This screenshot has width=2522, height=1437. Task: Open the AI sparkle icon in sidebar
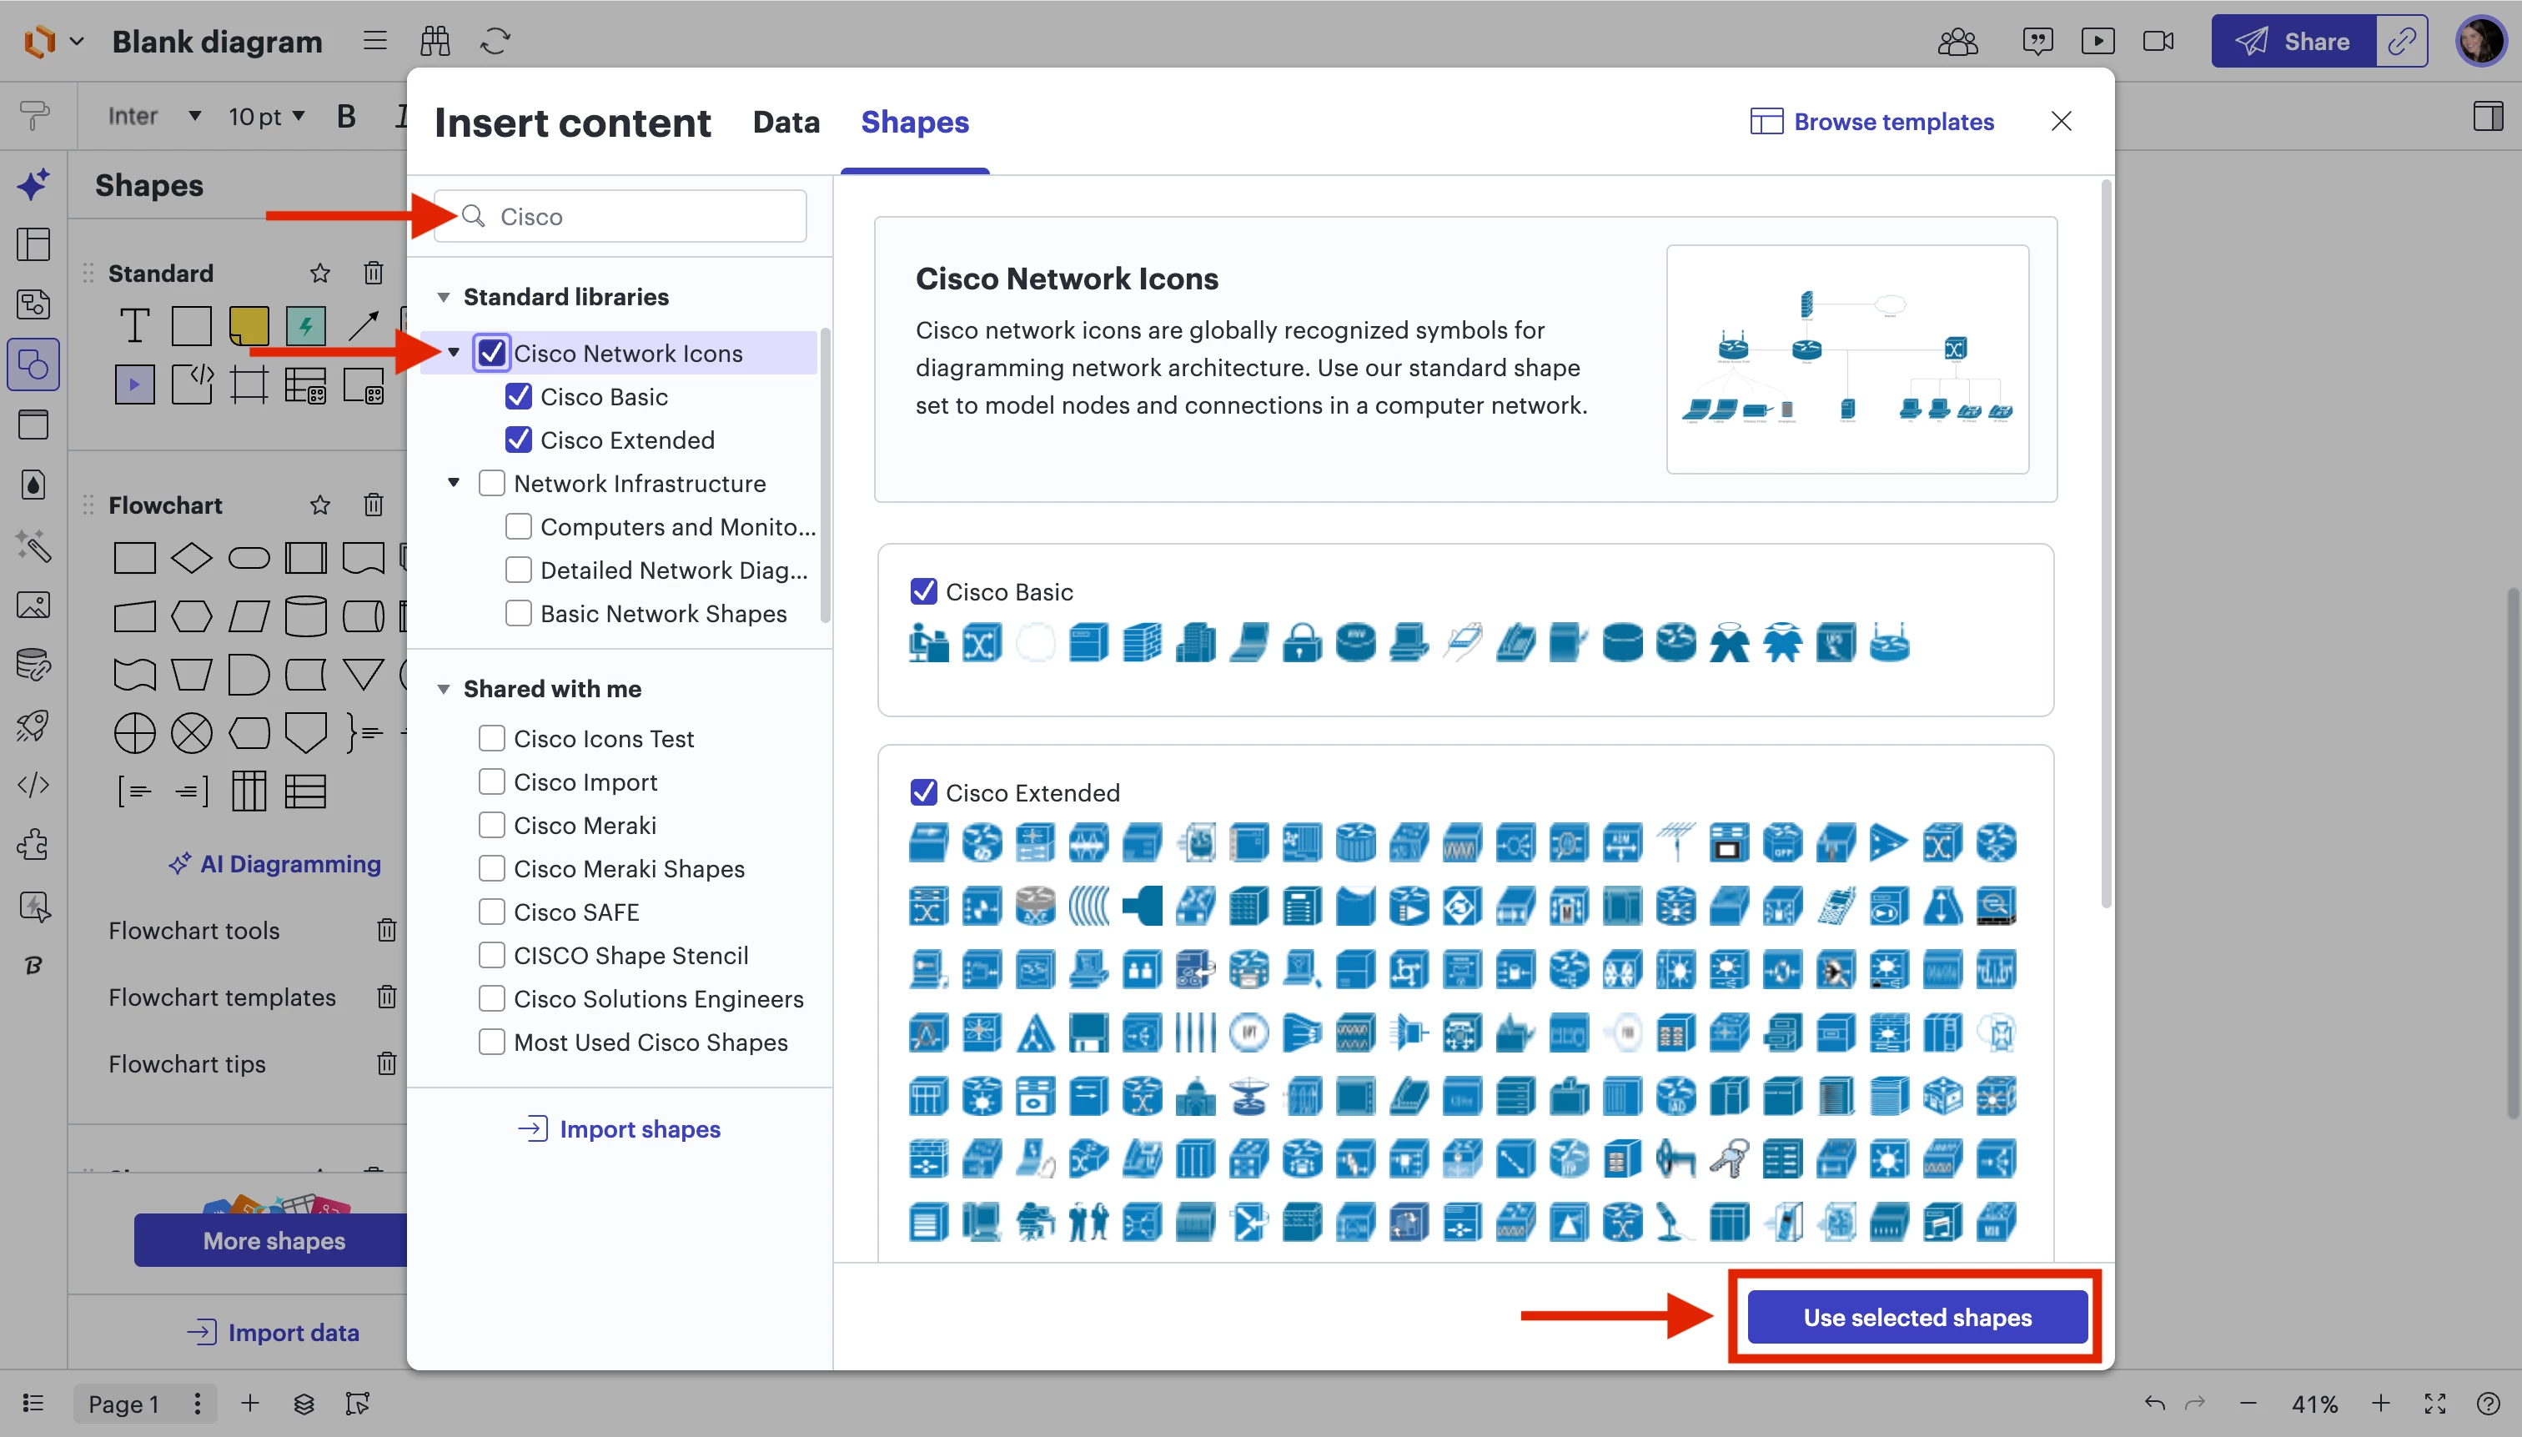pyautogui.click(x=33, y=184)
